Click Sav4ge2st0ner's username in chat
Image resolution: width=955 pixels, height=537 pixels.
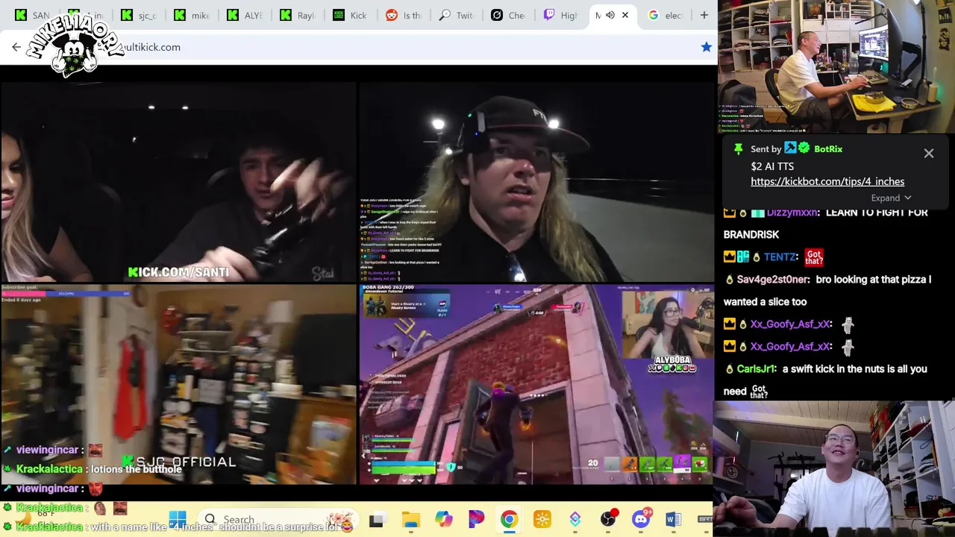pos(773,280)
